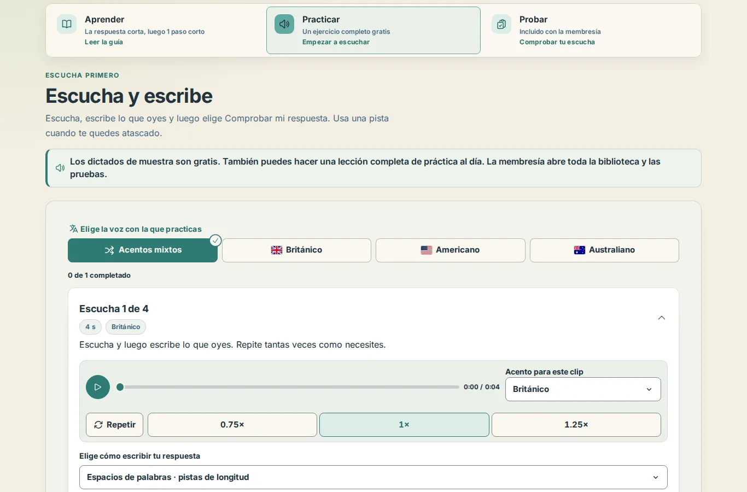Click the US flag icon
Viewport: 747px width, 492px height.
(427, 250)
